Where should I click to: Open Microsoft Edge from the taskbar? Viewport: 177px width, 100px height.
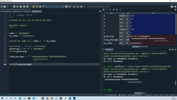pyautogui.click(x=20, y=98)
